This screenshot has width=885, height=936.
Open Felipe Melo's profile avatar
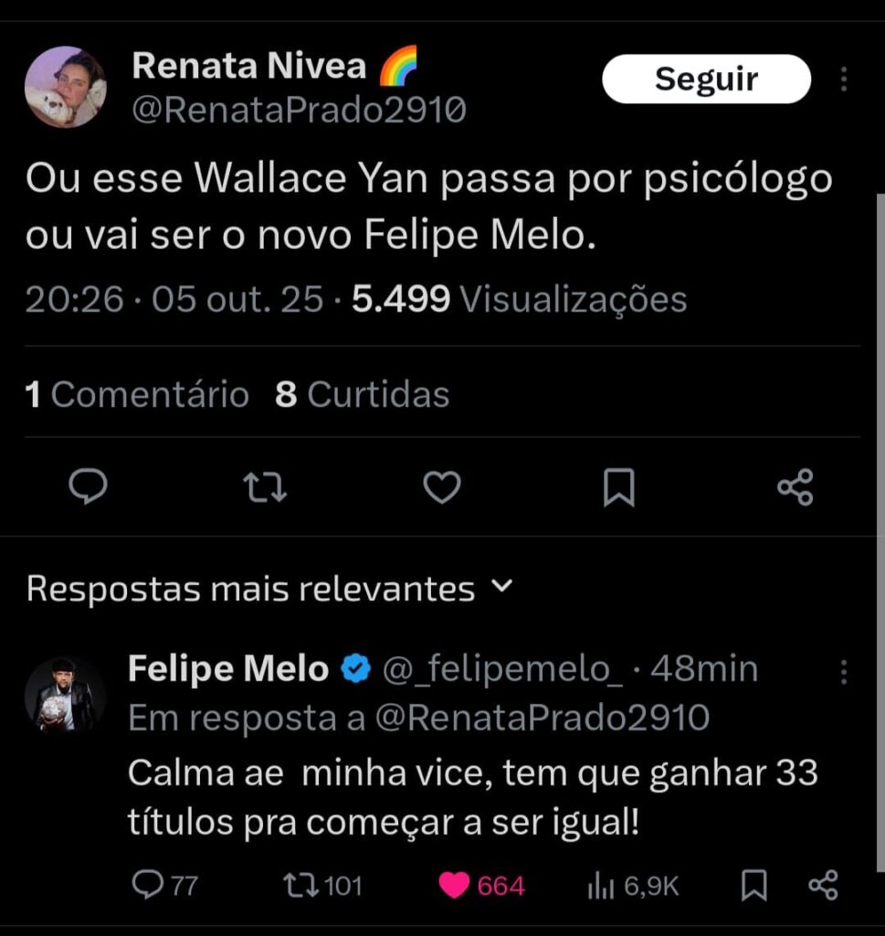pos(65,696)
